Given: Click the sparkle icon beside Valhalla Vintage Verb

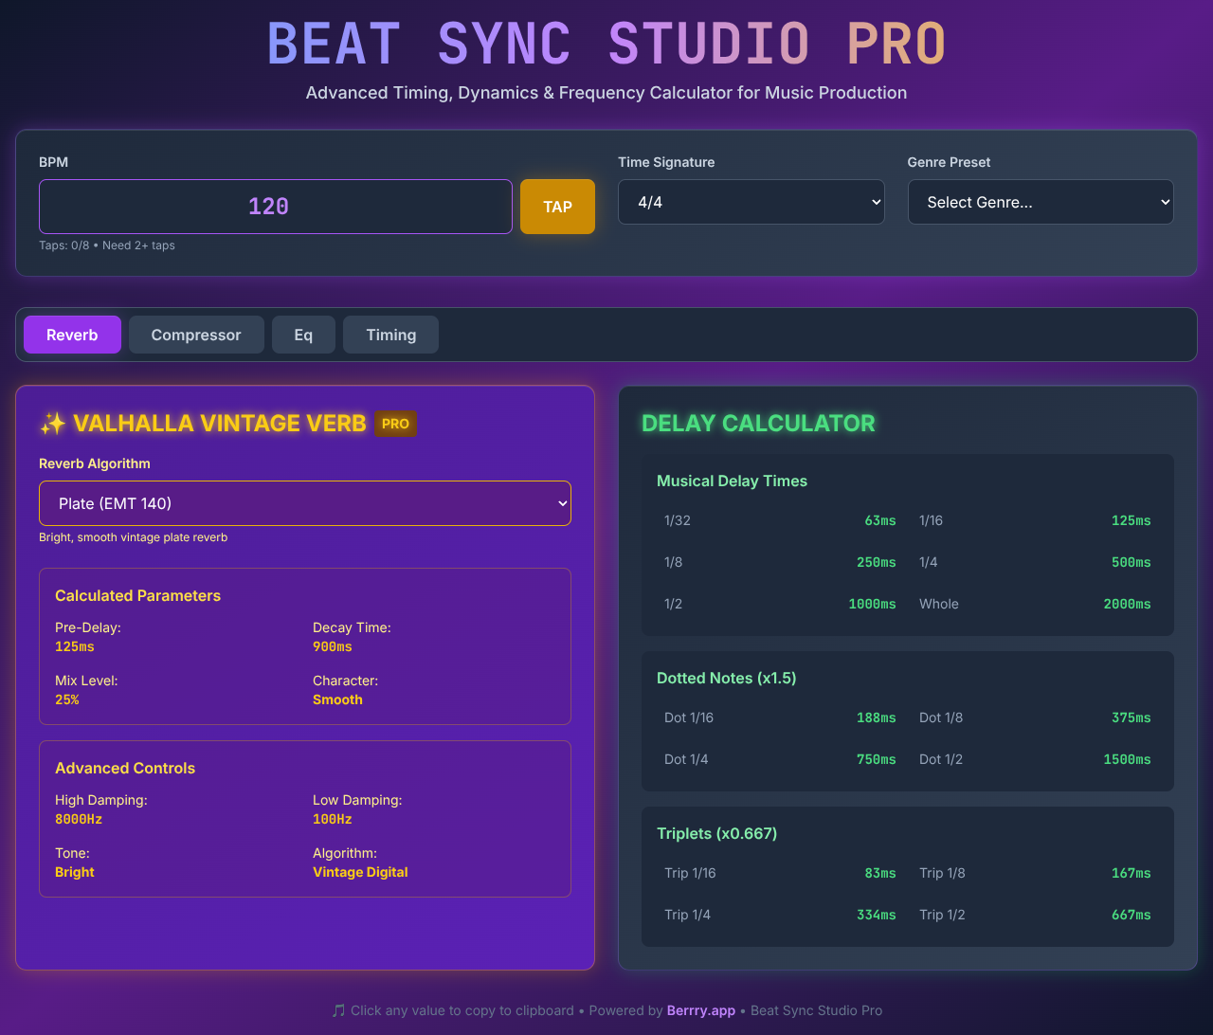Looking at the screenshot, I should 52,423.
